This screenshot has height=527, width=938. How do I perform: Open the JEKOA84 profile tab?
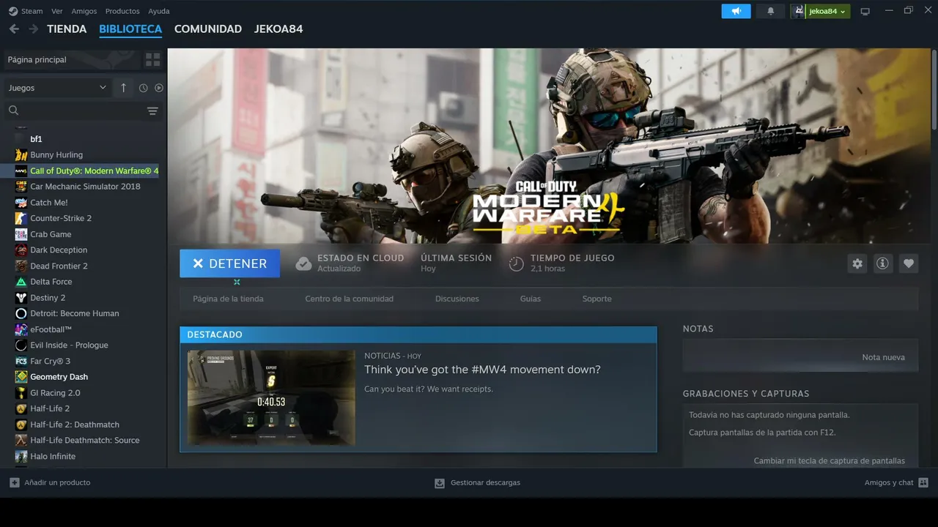(278, 29)
